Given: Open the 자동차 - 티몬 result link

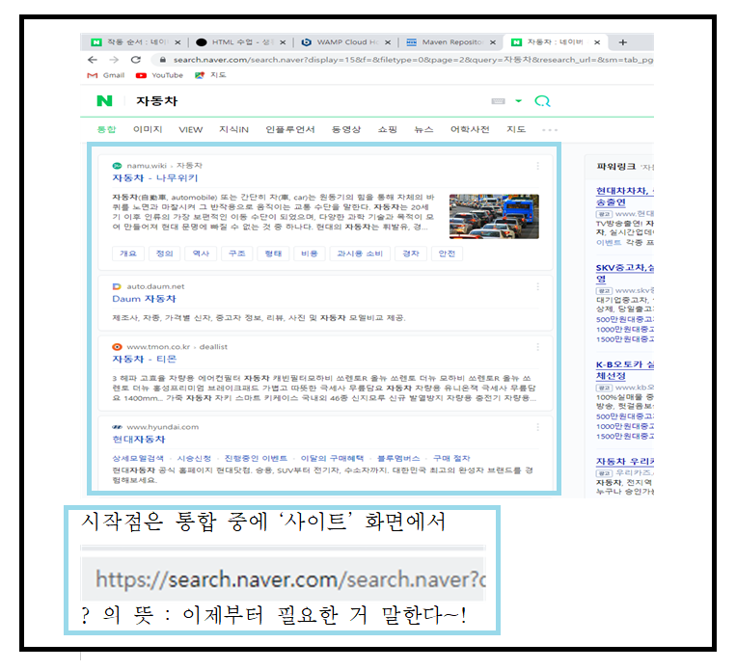Looking at the screenshot, I should coord(145,359).
